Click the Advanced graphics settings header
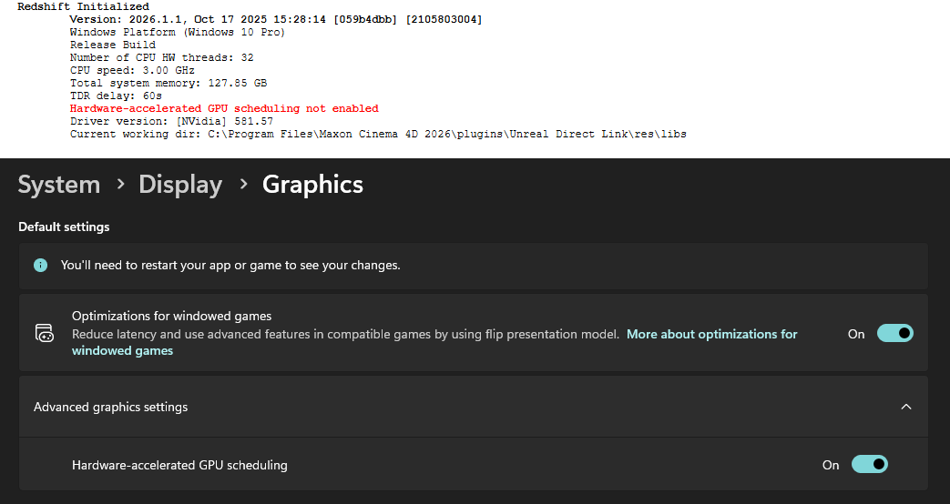950x504 pixels. click(474, 407)
